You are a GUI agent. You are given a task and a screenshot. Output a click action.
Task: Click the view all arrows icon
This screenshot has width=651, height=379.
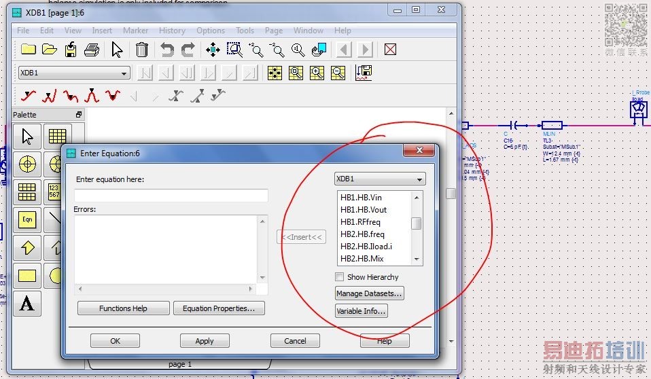(213, 50)
